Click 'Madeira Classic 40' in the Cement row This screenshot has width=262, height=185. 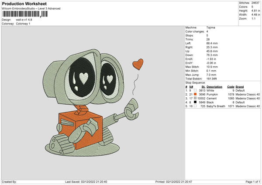248,99
